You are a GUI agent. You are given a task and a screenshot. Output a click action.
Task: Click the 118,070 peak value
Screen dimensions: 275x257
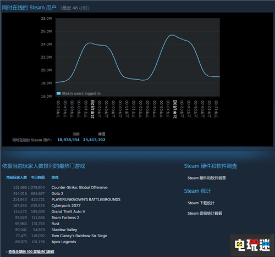pos(38,236)
